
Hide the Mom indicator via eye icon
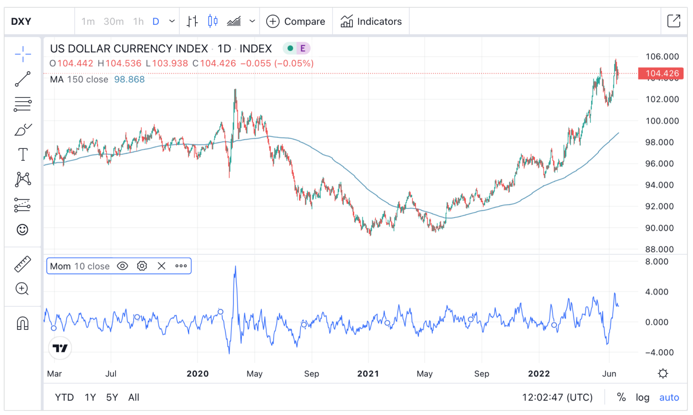click(x=123, y=266)
